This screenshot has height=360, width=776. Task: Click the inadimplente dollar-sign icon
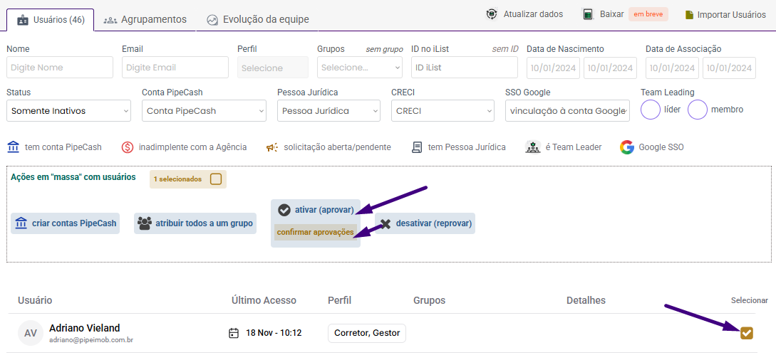128,147
